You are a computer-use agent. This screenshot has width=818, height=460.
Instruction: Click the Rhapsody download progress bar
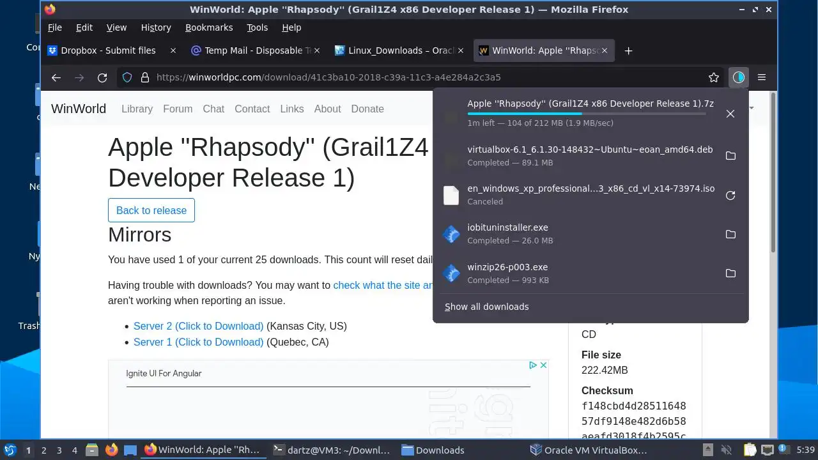tap(587, 113)
